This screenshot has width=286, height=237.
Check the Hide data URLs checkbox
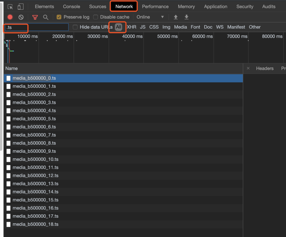click(x=75, y=27)
